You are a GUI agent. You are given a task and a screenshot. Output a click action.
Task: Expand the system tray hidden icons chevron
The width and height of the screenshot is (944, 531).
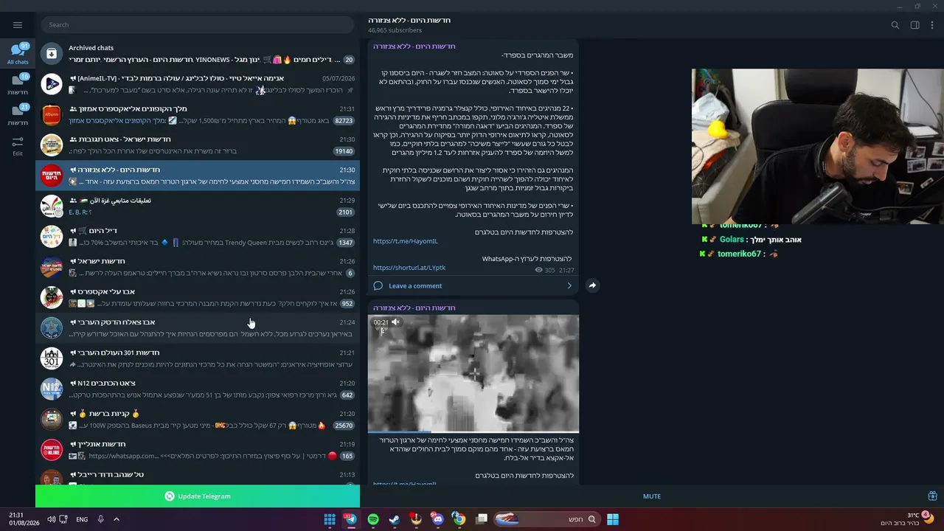click(x=117, y=519)
